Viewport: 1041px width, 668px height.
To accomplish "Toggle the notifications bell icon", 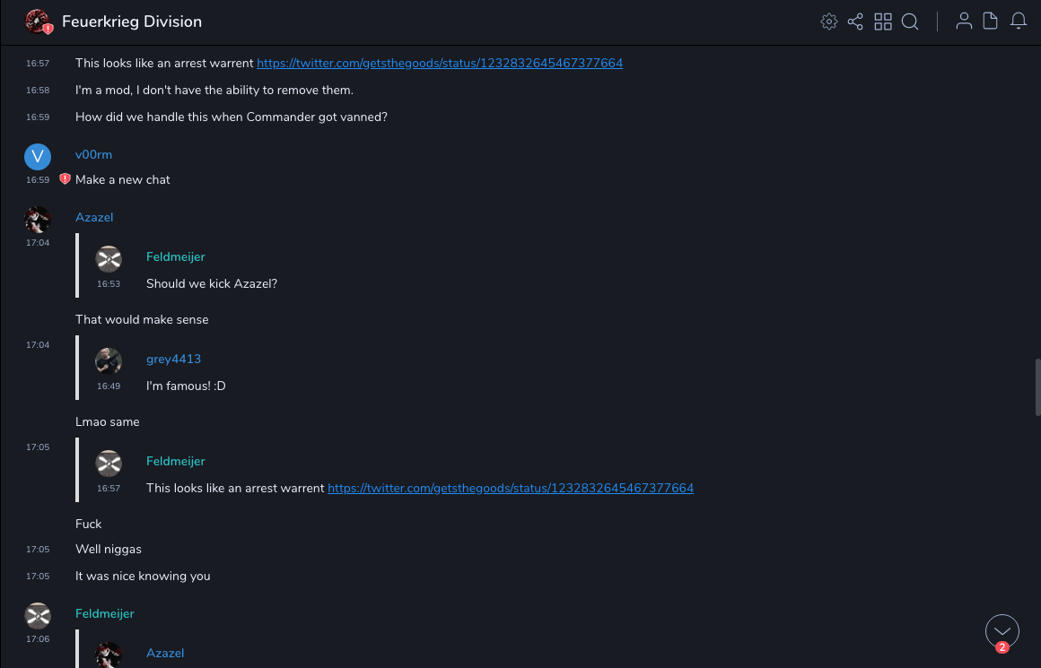I will coord(1019,22).
